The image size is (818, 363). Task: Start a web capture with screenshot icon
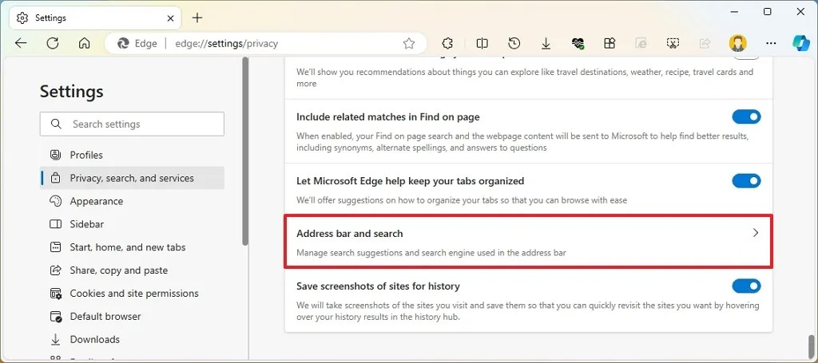click(x=673, y=44)
